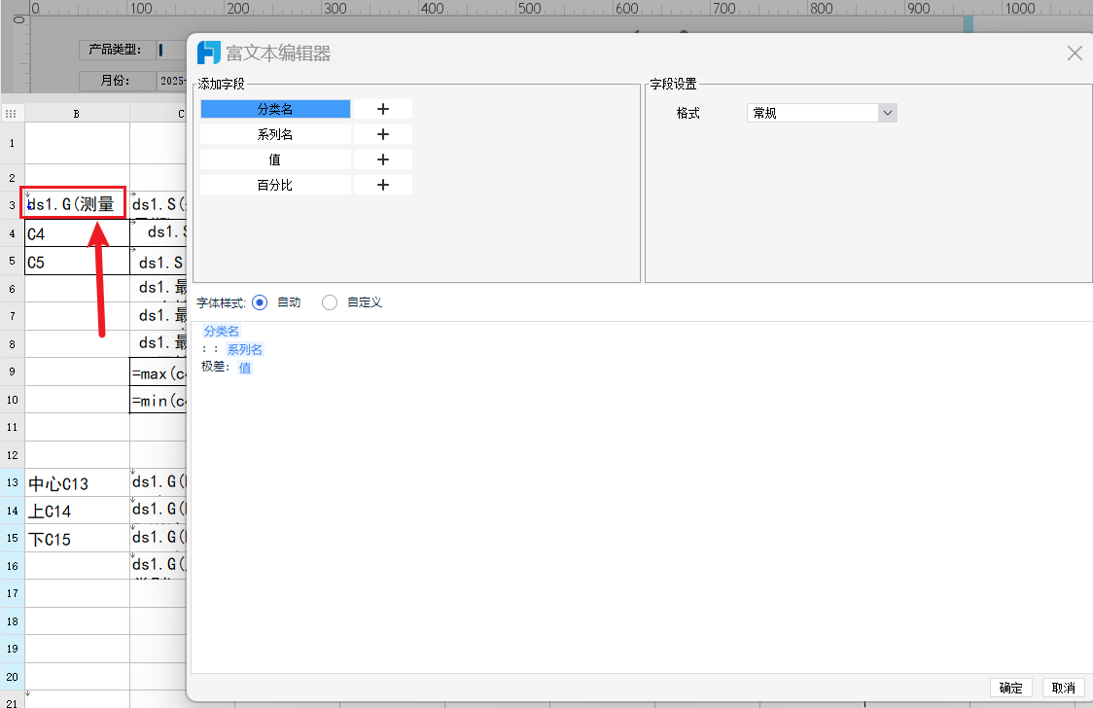
Task: Select the 分类名 field row
Action: pyautogui.click(x=275, y=109)
